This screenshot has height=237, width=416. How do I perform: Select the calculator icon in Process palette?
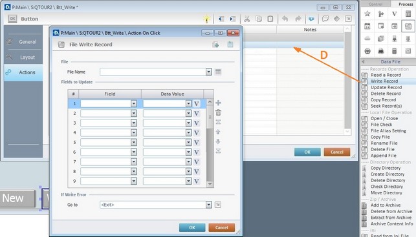click(408, 14)
